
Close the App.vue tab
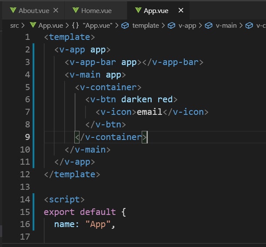pyautogui.click(x=181, y=10)
